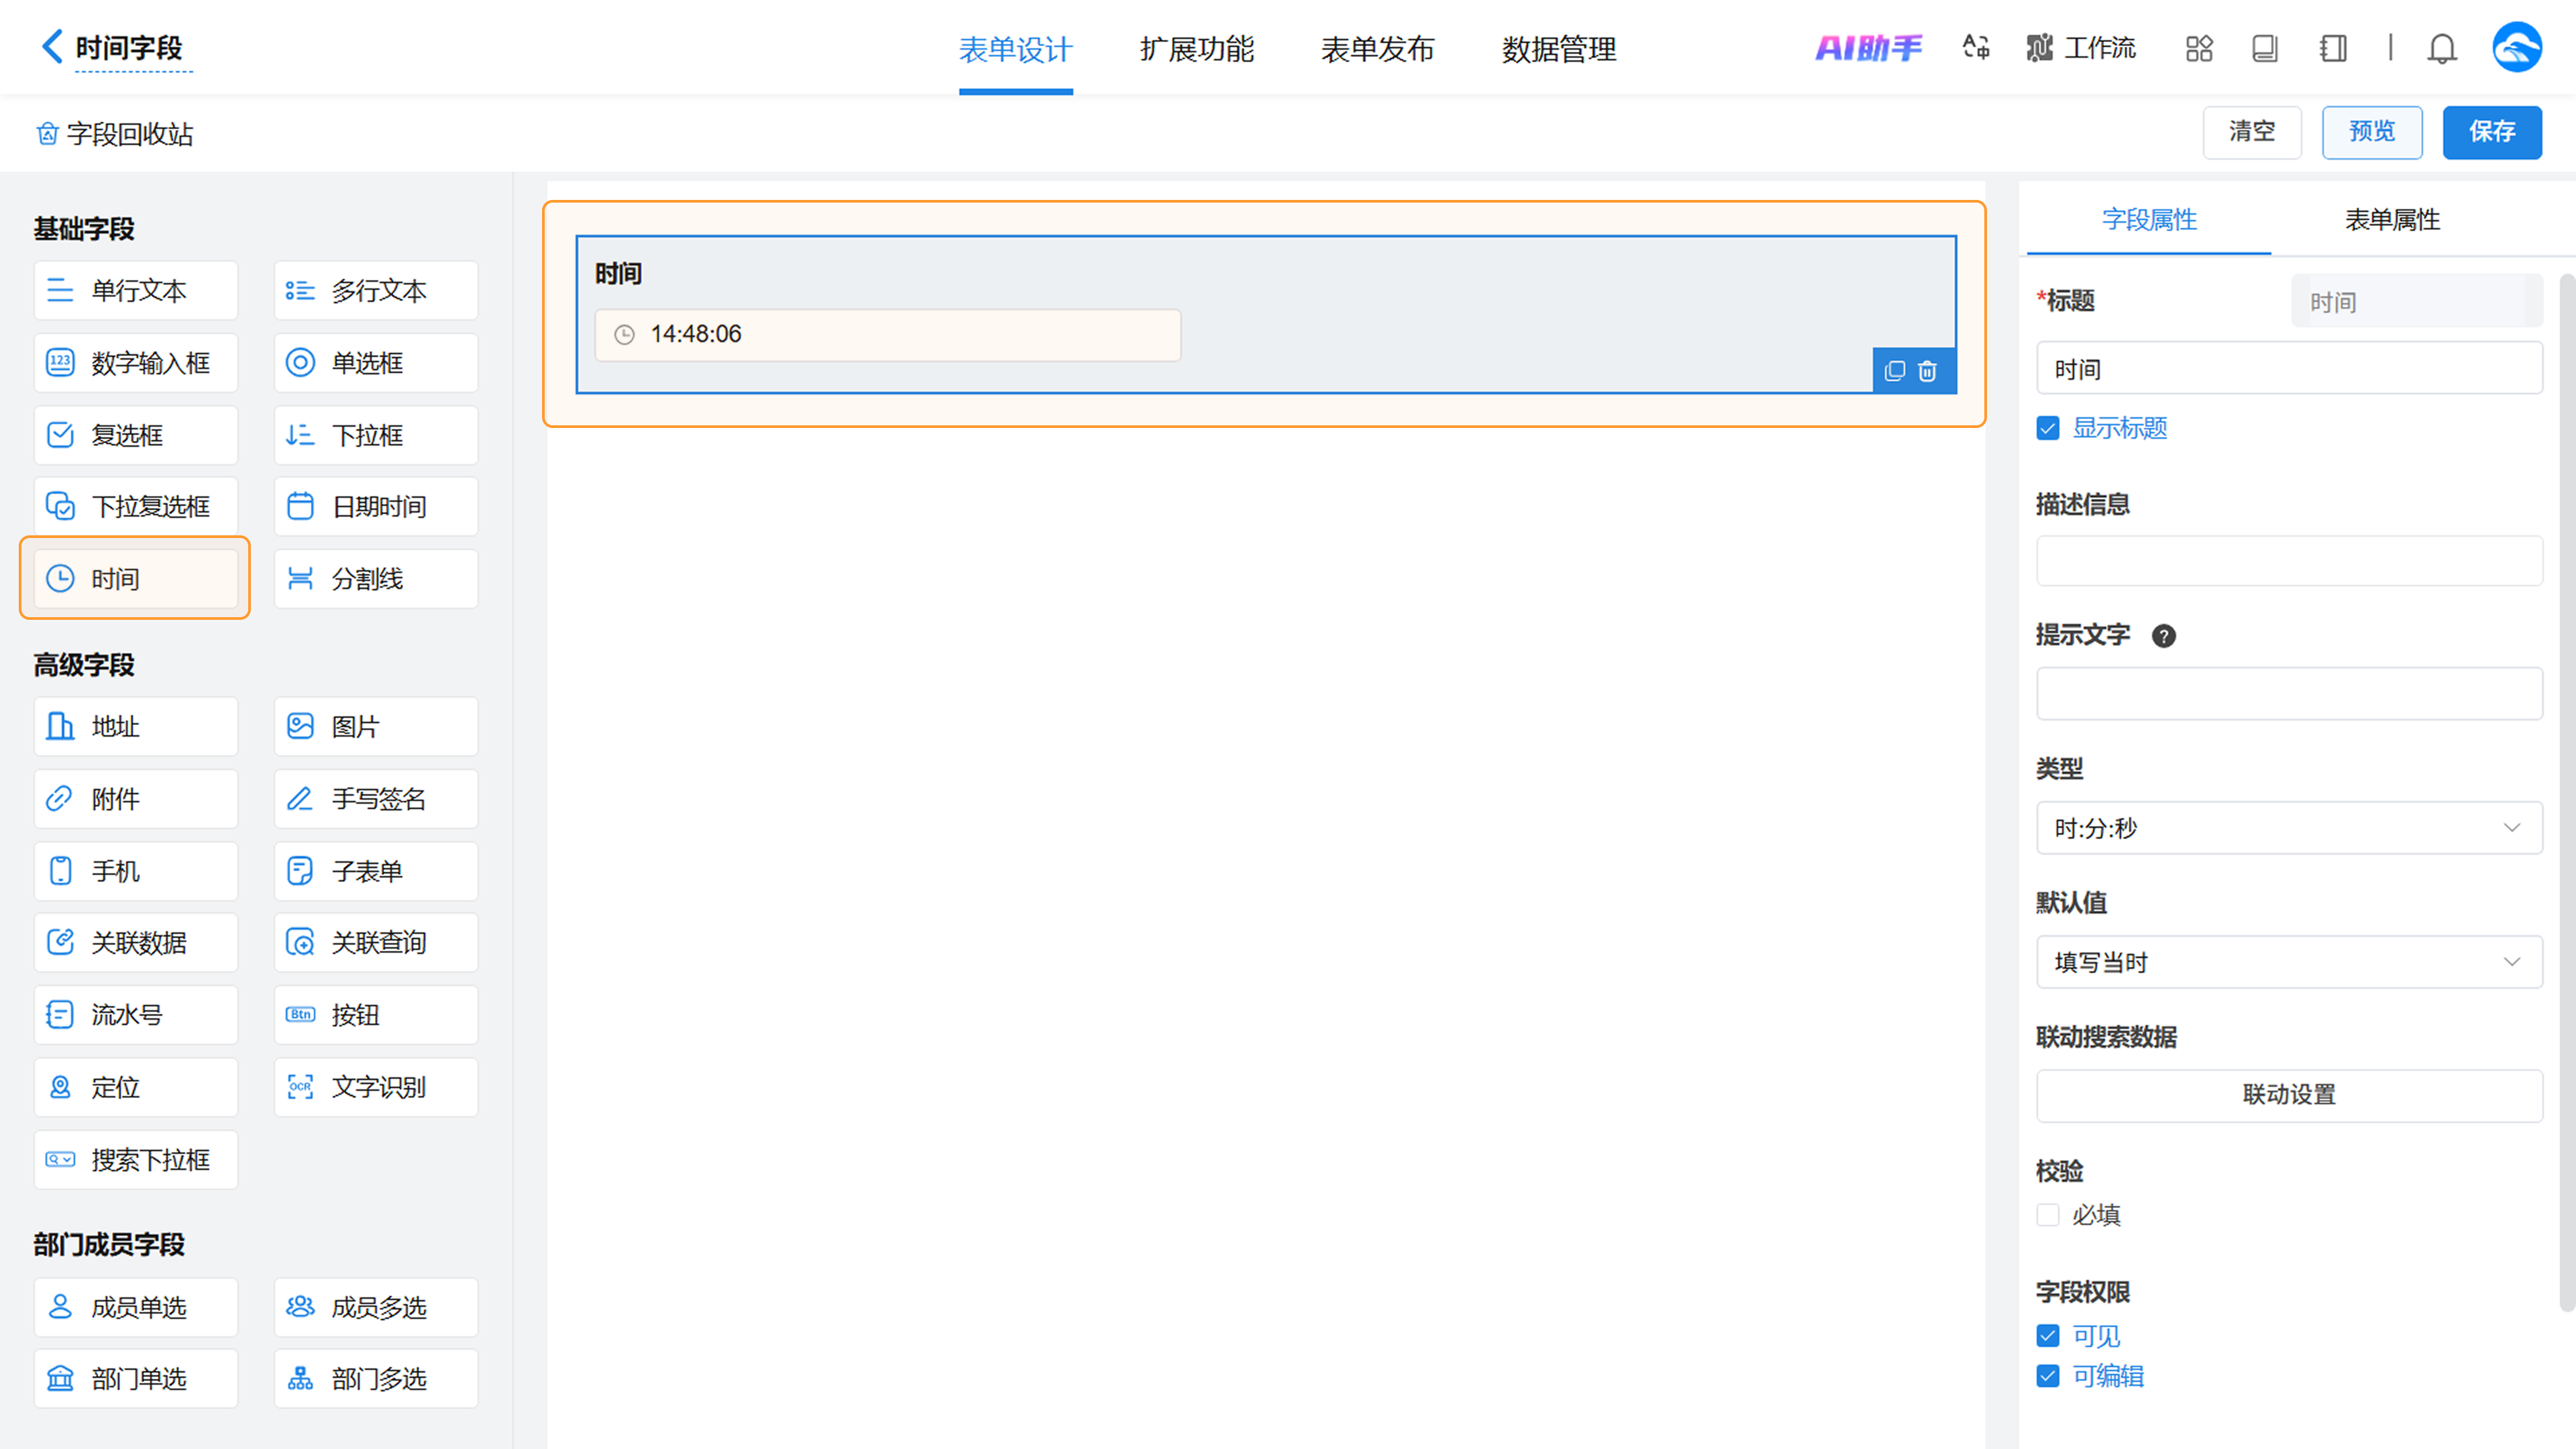Image resolution: width=2576 pixels, height=1449 pixels.
Task: Add 手机 field
Action: 136,871
